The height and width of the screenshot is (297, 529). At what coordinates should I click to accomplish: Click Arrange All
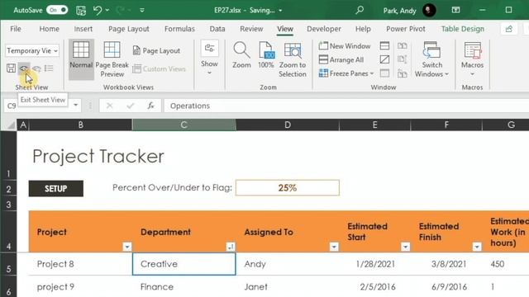click(341, 59)
